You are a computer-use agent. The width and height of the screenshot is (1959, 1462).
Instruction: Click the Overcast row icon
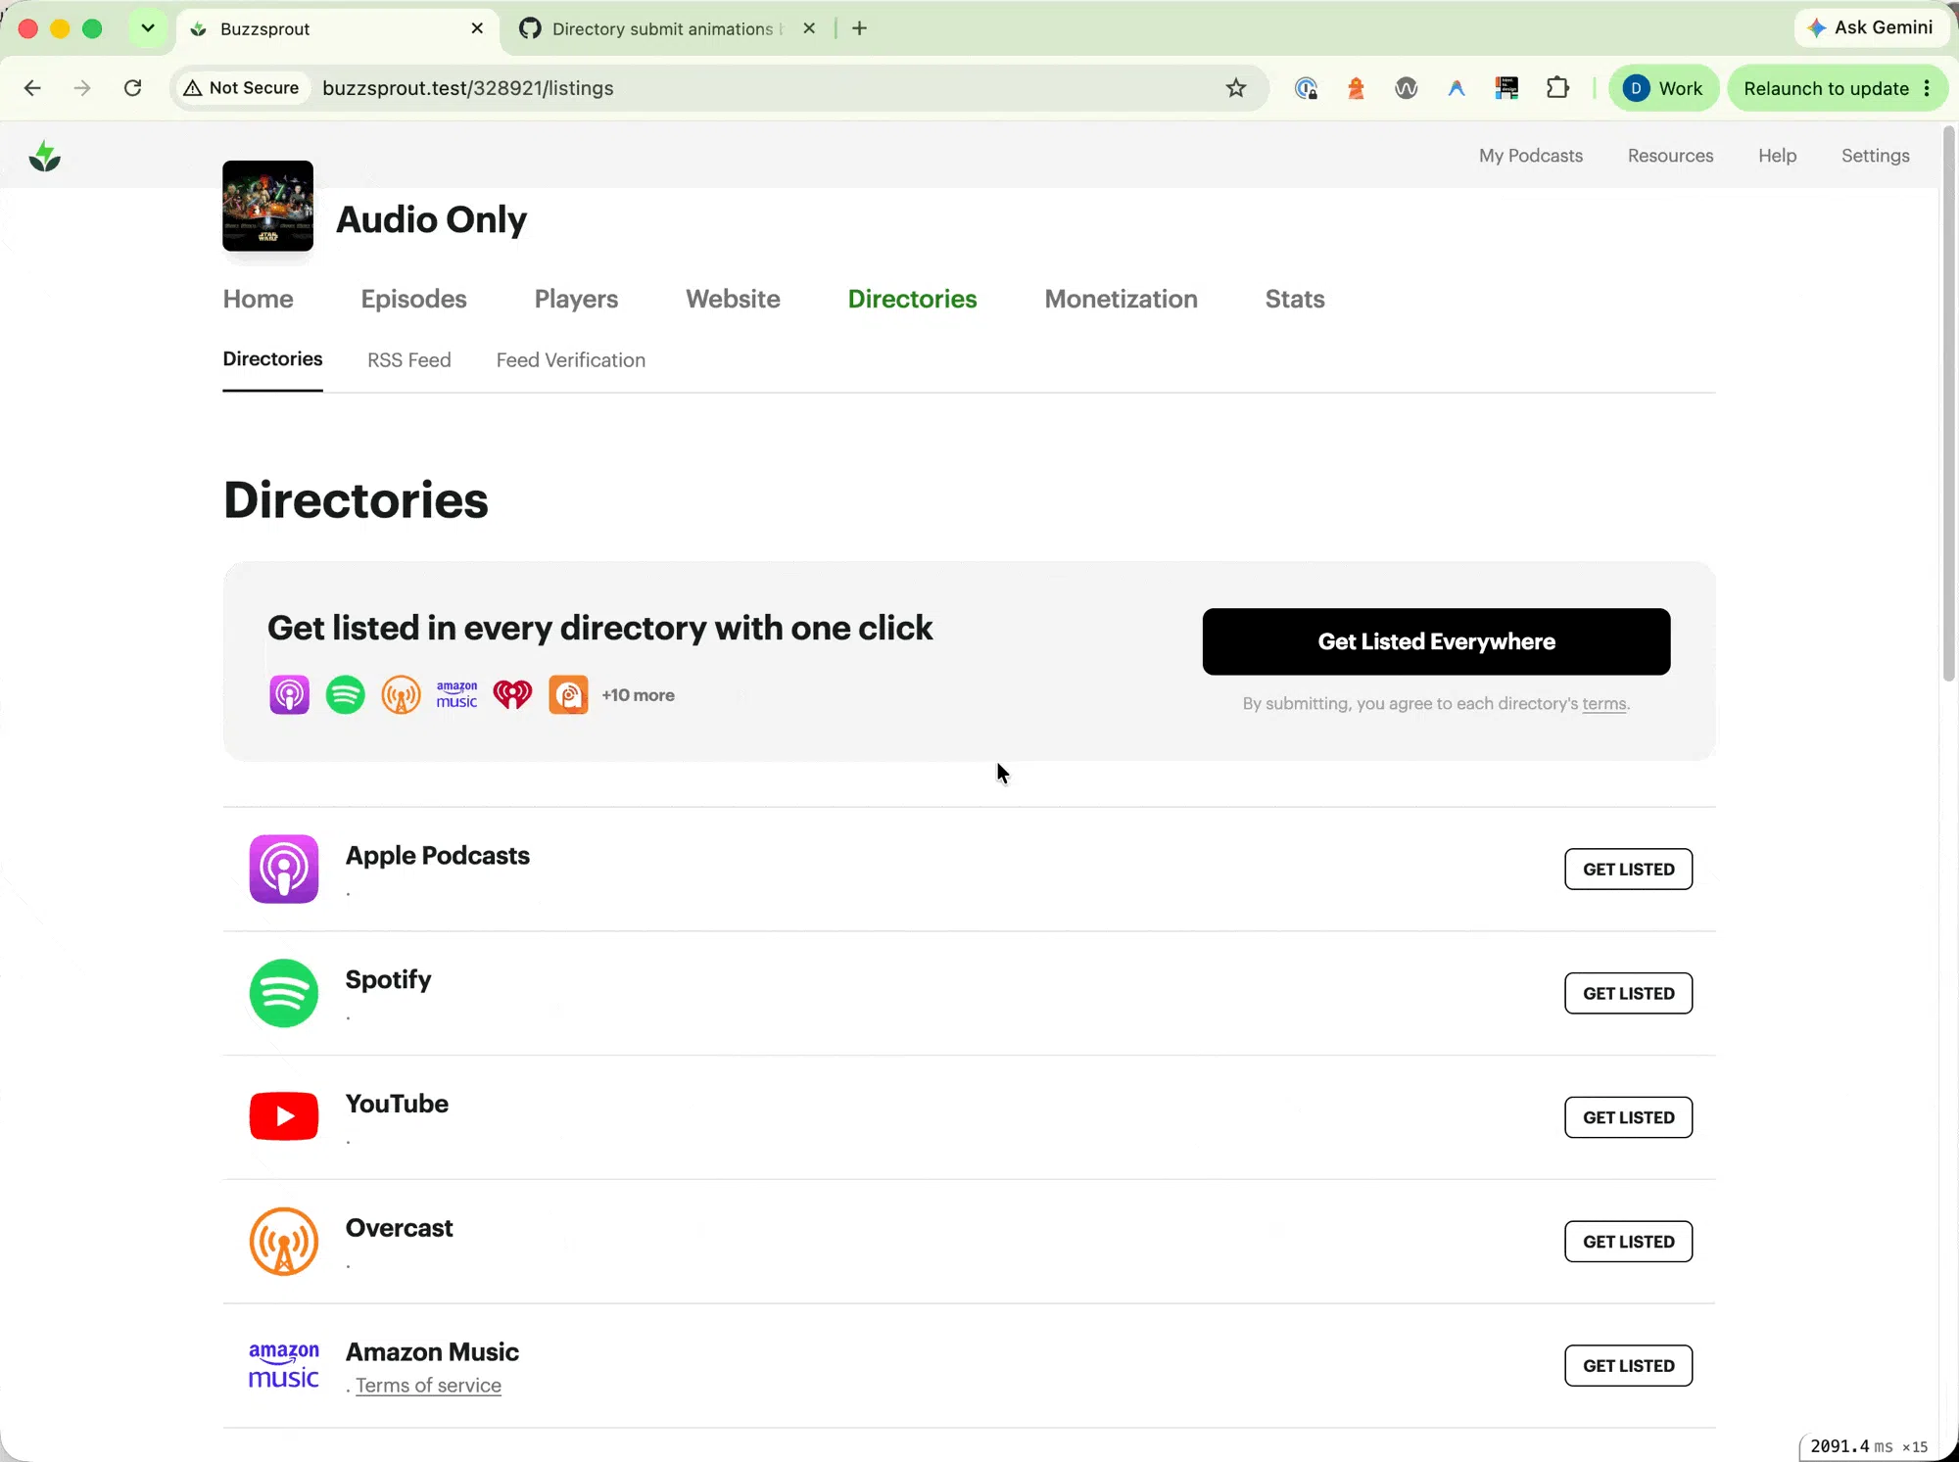tap(284, 1241)
